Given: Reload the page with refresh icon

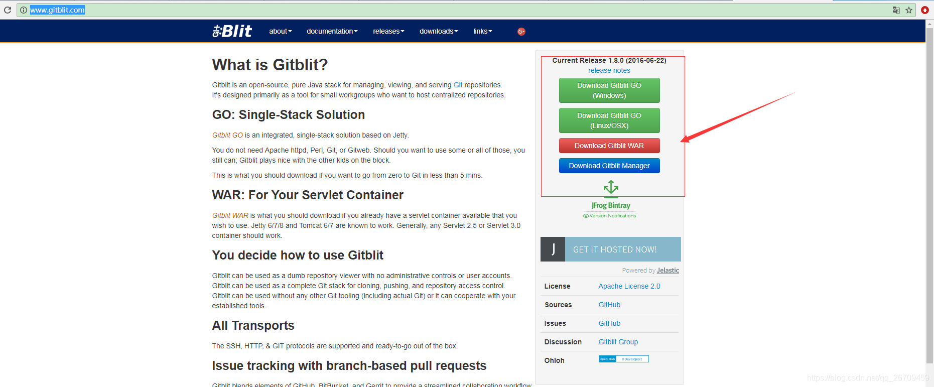Looking at the screenshot, I should pyautogui.click(x=8, y=10).
